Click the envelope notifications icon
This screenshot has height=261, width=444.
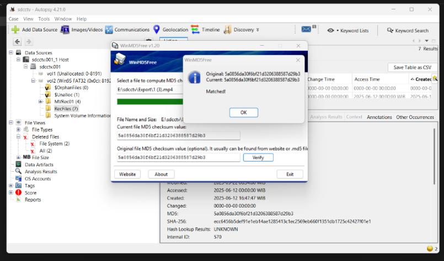[x=306, y=30]
